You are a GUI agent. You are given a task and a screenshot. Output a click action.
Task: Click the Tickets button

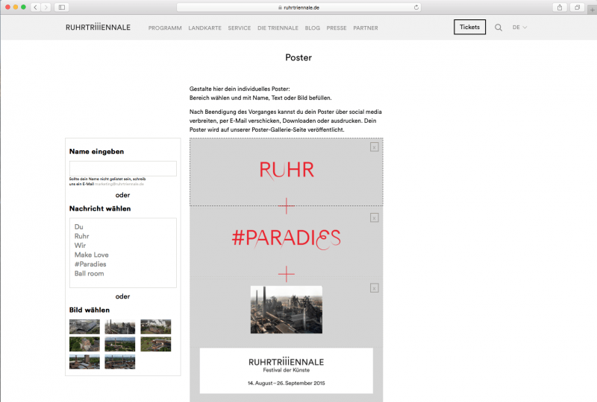[x=469, y=27]
